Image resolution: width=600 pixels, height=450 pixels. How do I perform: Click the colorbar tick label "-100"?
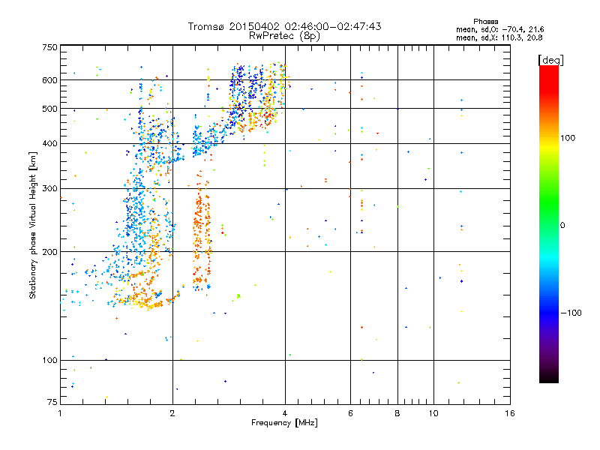click(571, 313)
